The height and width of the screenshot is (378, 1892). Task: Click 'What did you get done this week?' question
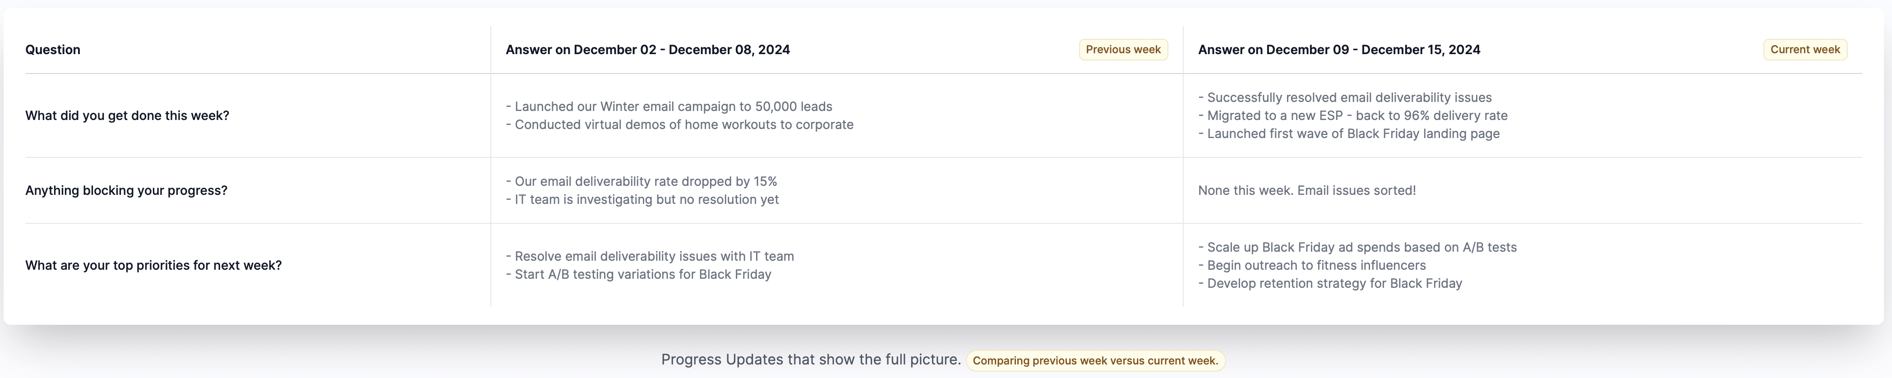point(127,115)
